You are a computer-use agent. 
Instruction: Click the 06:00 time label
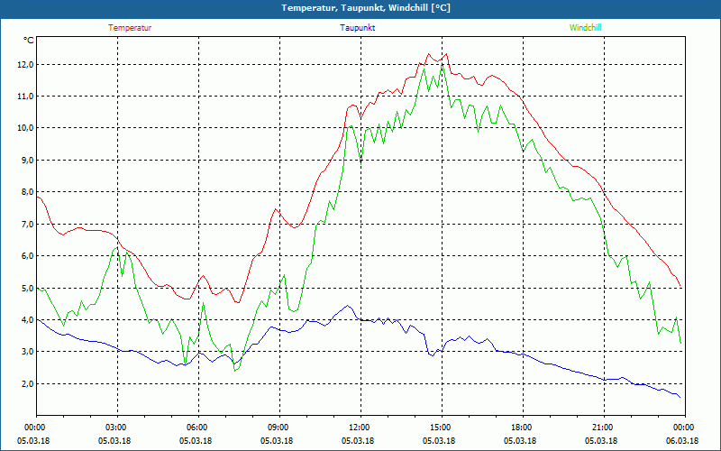(198, 428)
